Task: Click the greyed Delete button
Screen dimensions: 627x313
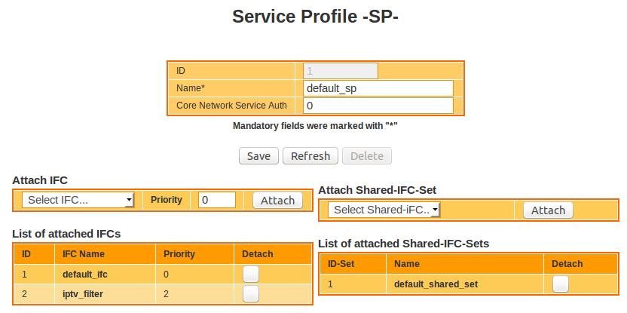Action: [367, 156]
